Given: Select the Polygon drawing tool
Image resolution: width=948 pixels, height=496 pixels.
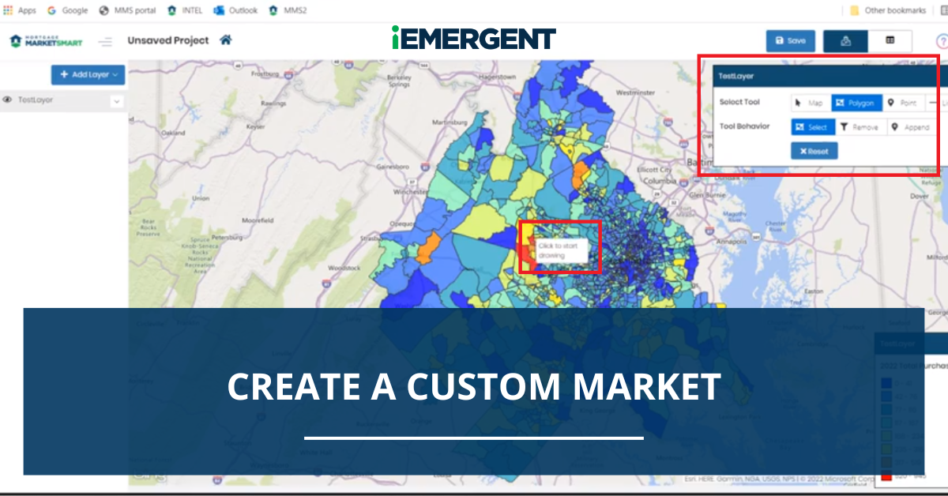Looking at the screenshot, I should [857, 103].
